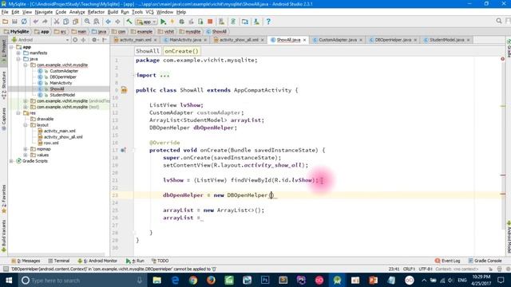Viewport: 511px width, 287px height.
Task: Open the Terminal tool window
Action: tap(59, 261)
